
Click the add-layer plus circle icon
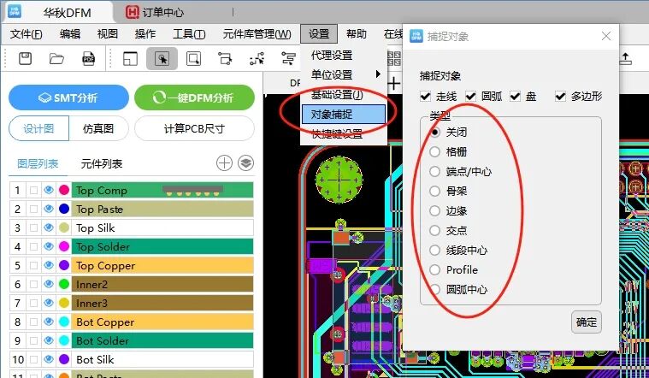[224, 163]
